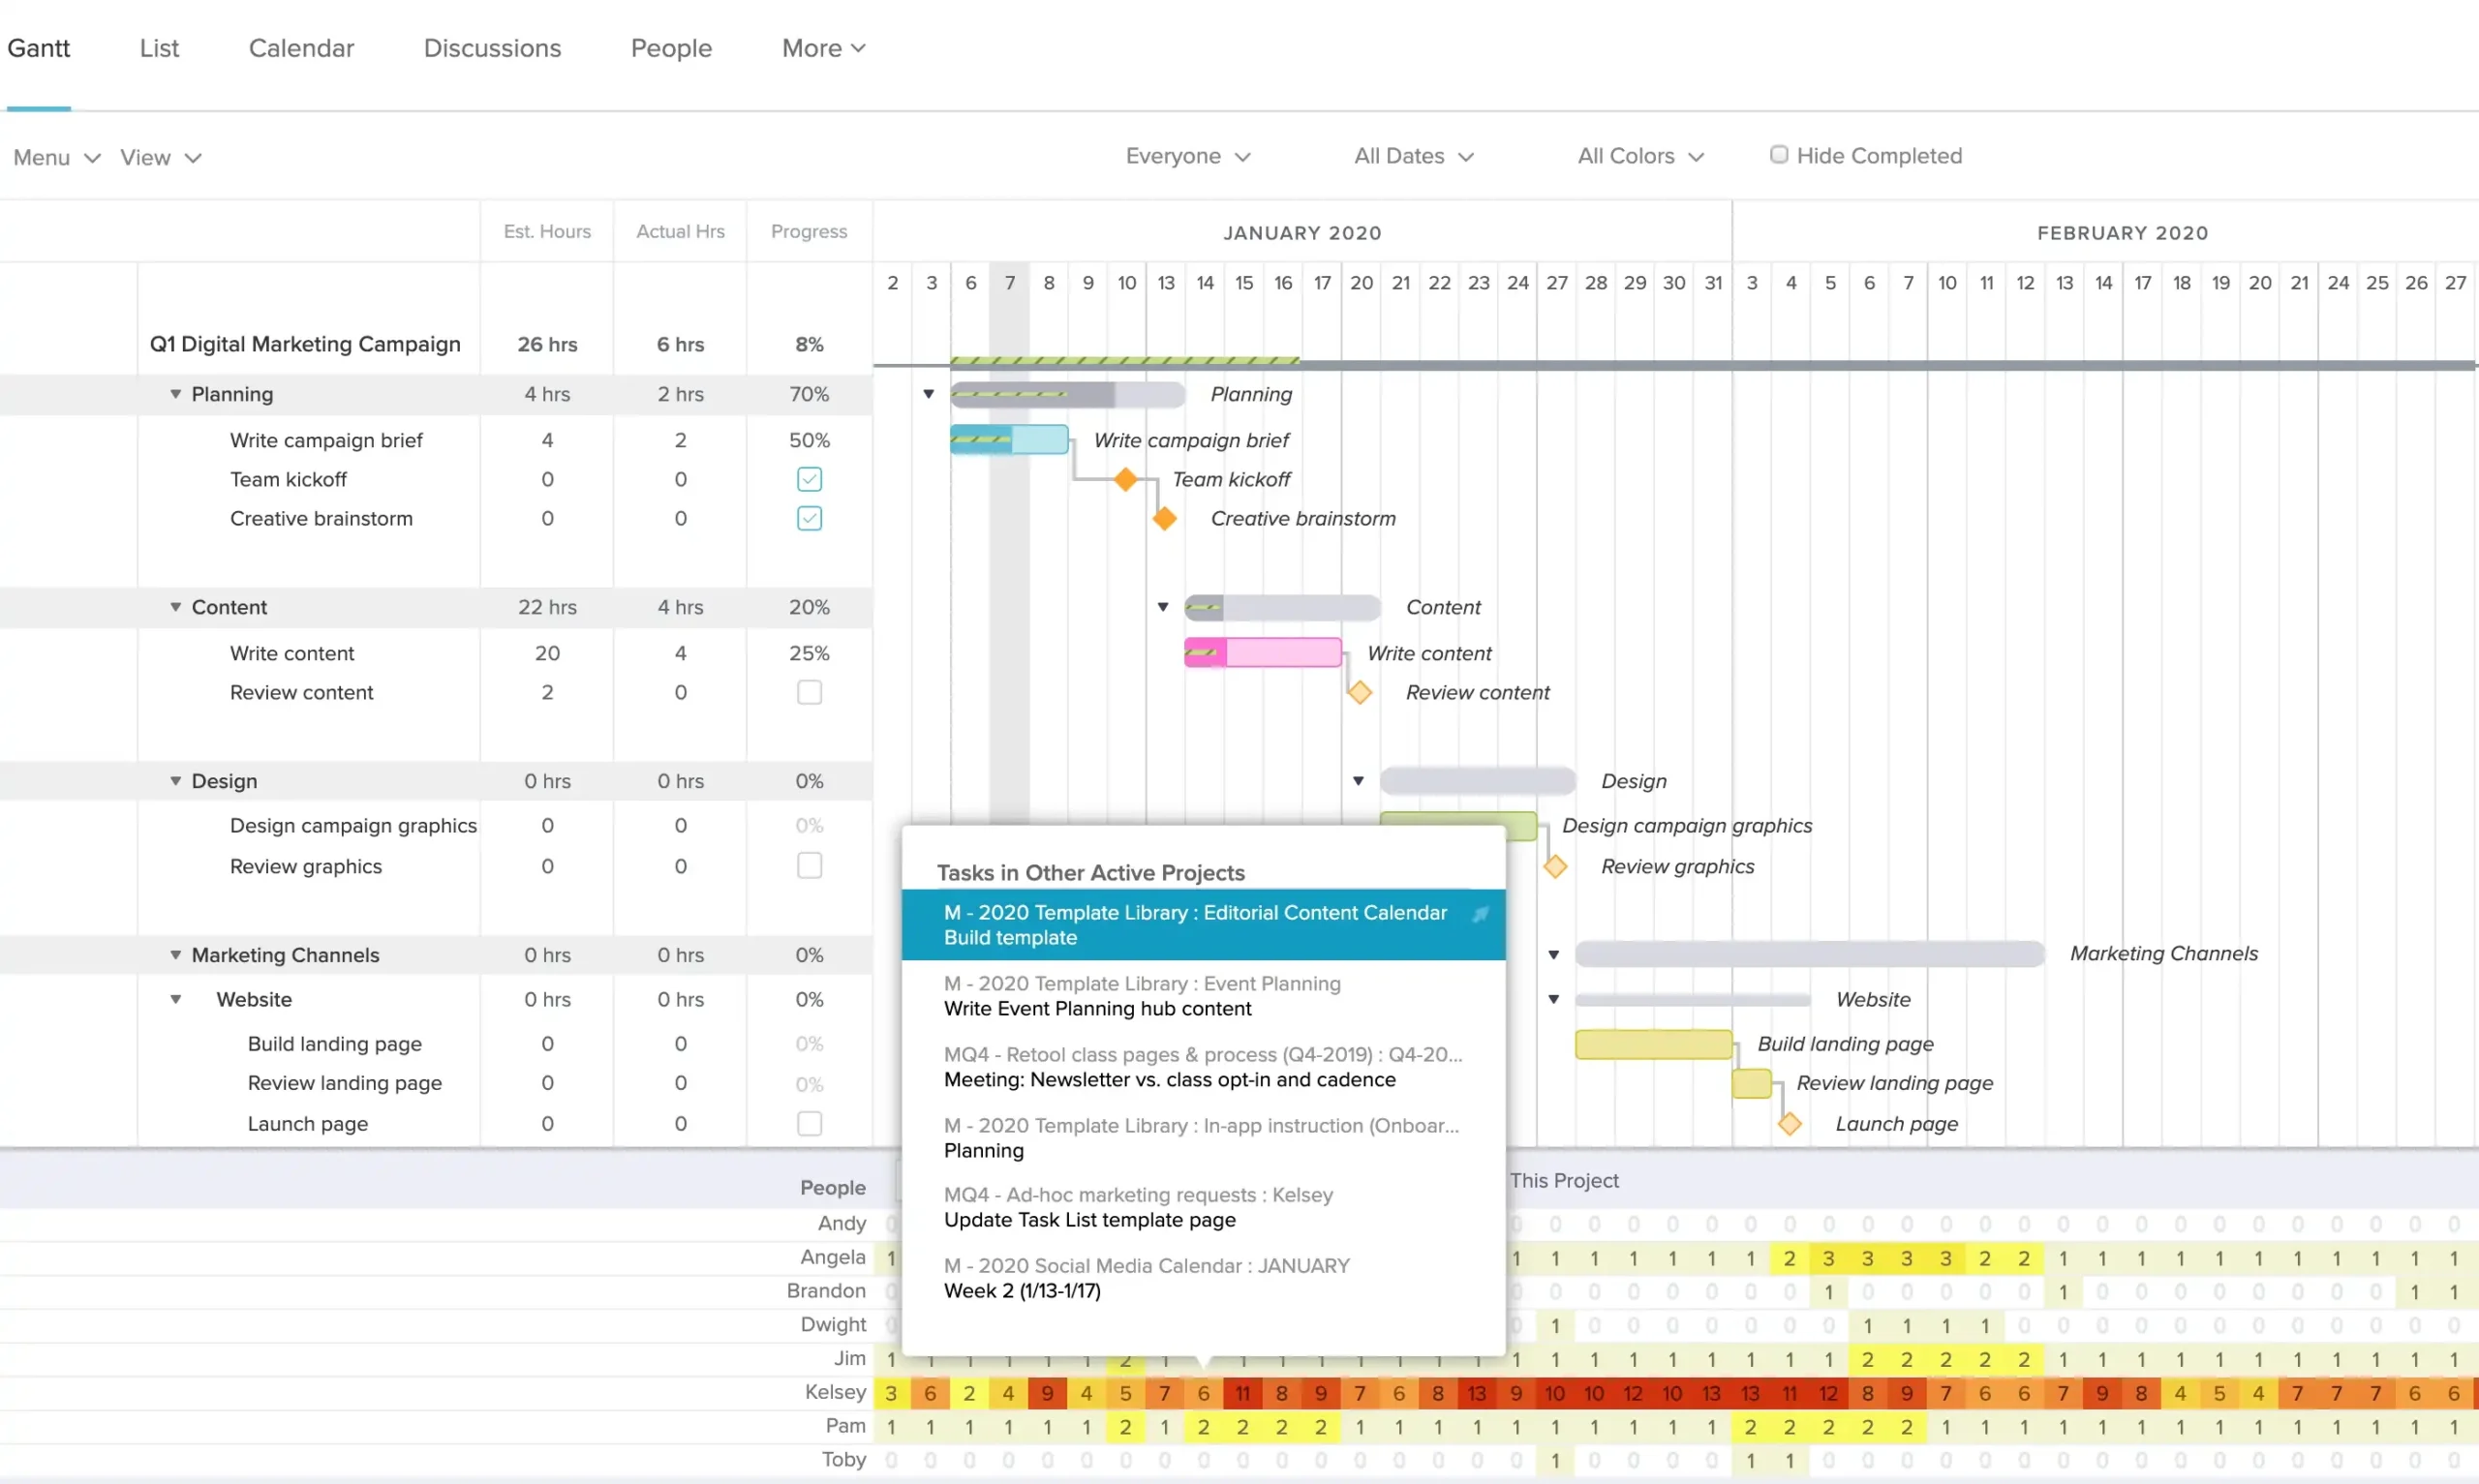Viewport: 2479px width, 1484px height.
Task: Uncheck the Team kickoff completed checkbox
Action: coord(808,479)
